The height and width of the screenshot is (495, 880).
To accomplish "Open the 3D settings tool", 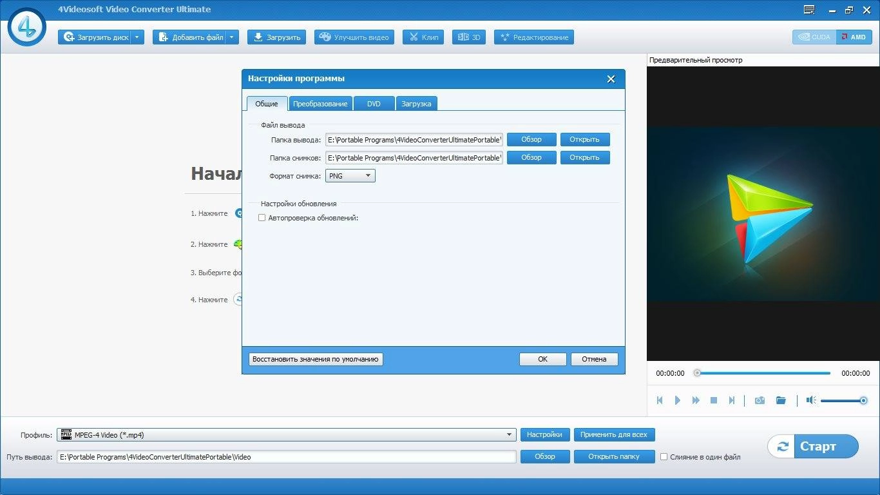I will pyautogui.click(x=469, y=37).
